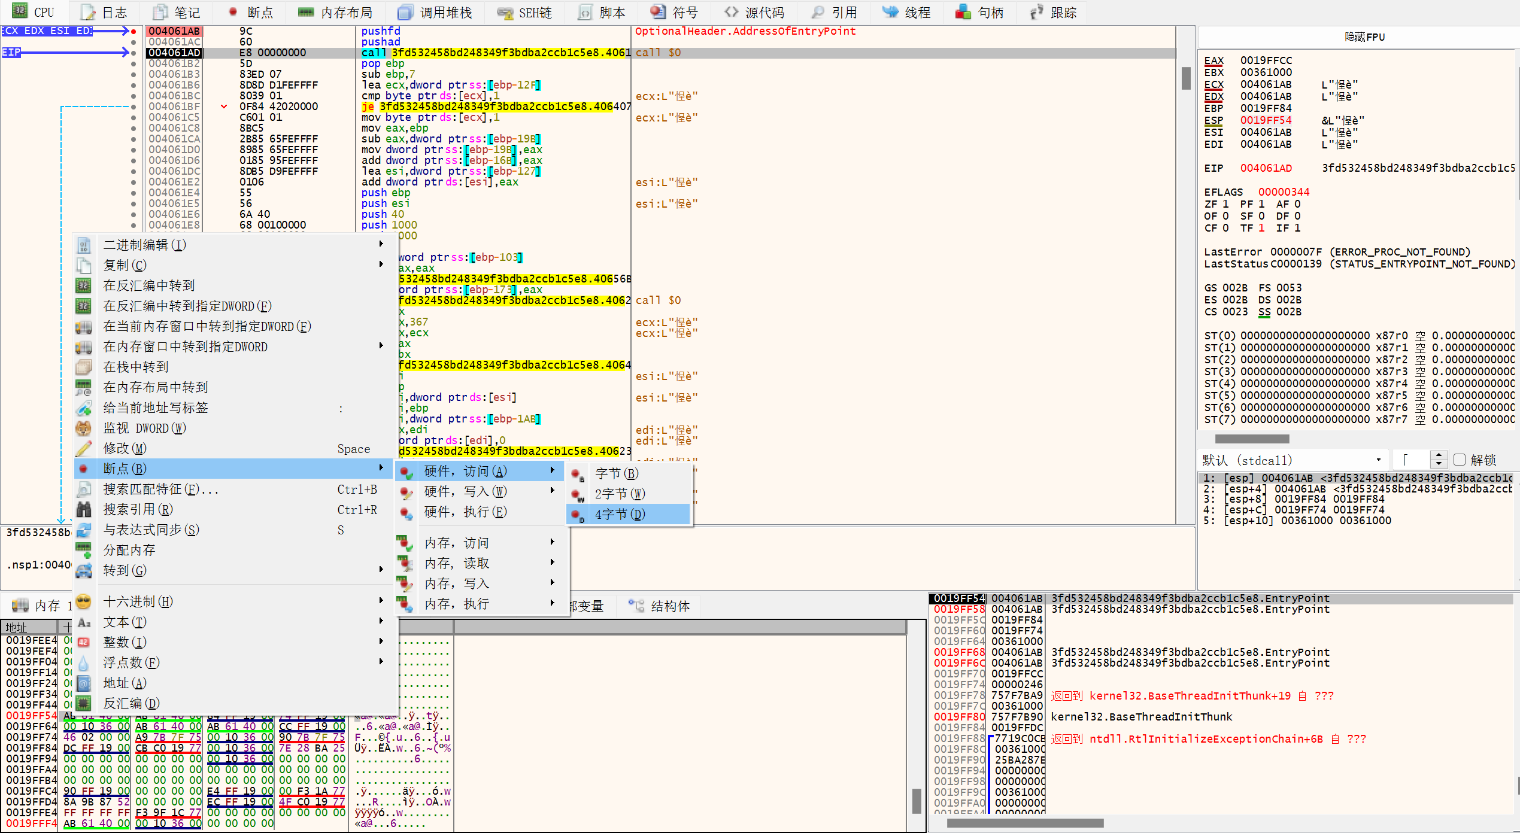This screenshot has width=1520, height=833.
Task: Click the 反汇编 menu icon
Action: point(84,703)
